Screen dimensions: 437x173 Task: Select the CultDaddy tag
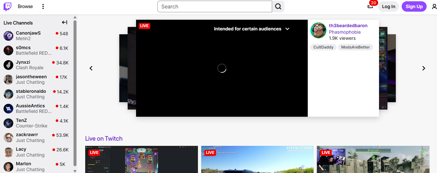tap(323, 47)
